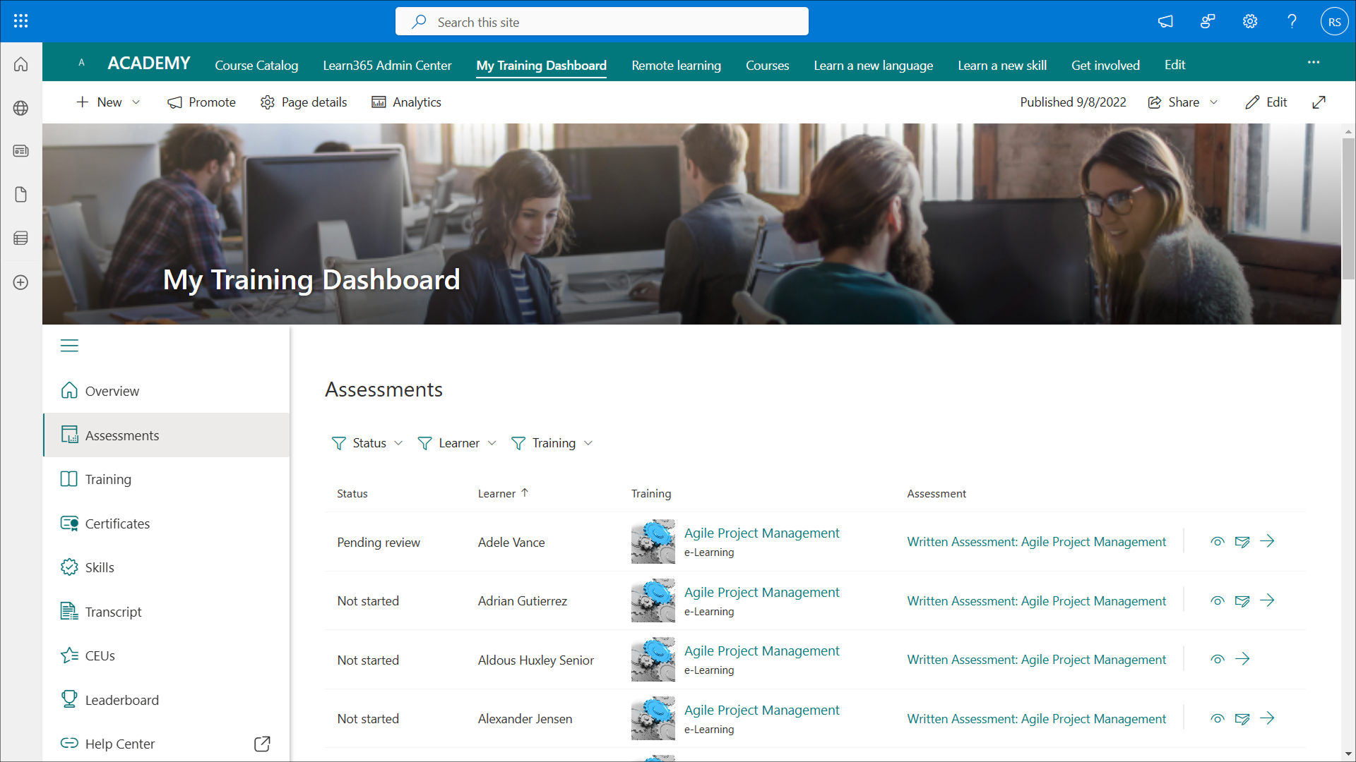Image resolution: width=1356 pixels, height=762 pixels.
Task: Switch to Course Catalog nav tab
Action: click(256, 65)
